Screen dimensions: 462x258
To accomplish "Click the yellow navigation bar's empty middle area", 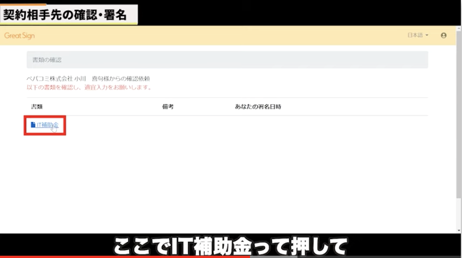I will 219,36.
